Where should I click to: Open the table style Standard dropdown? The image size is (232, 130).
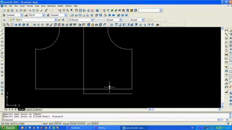point(66,15)
